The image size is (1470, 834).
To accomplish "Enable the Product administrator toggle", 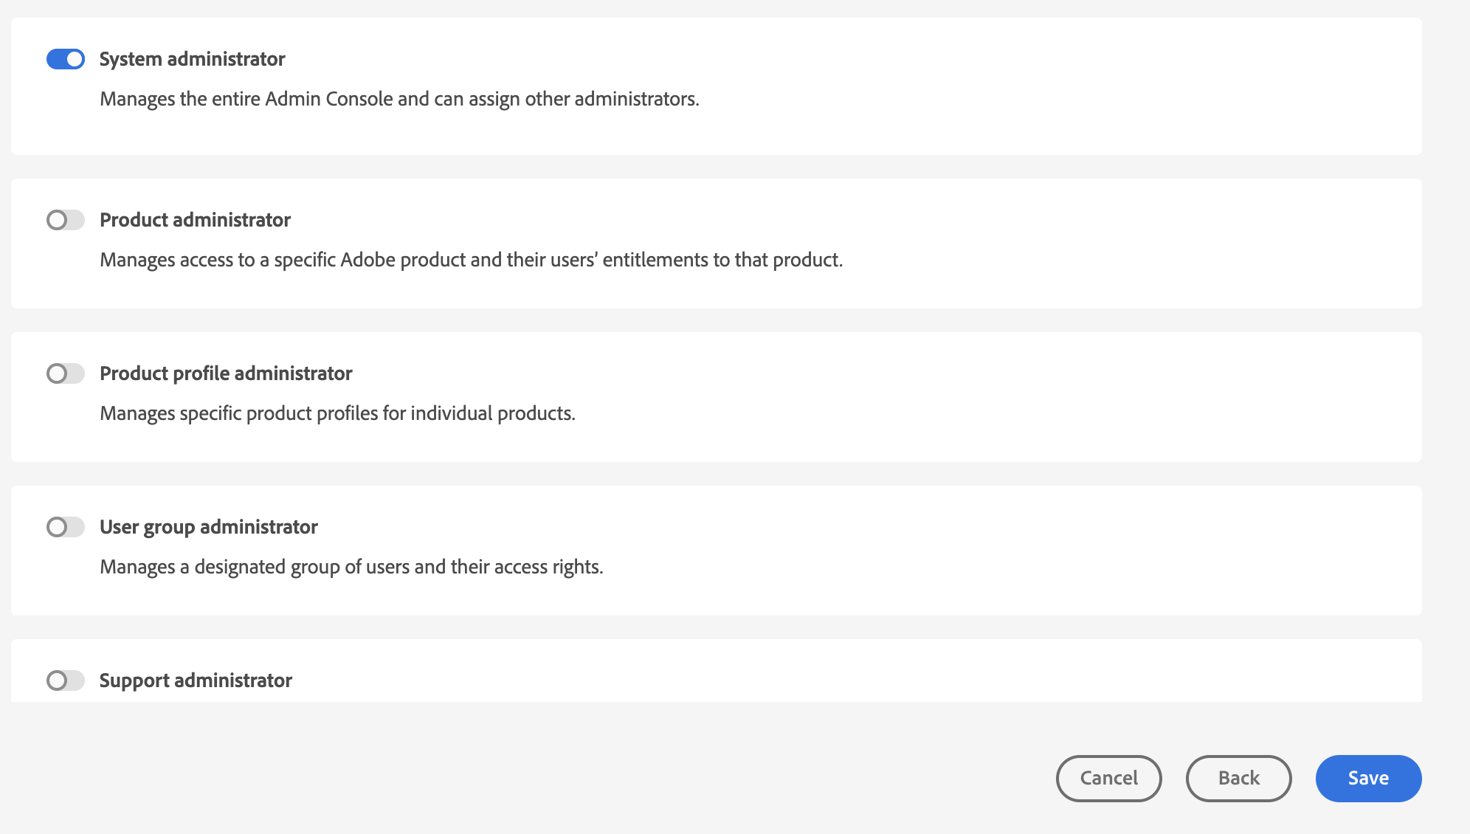I will (66, 220).
